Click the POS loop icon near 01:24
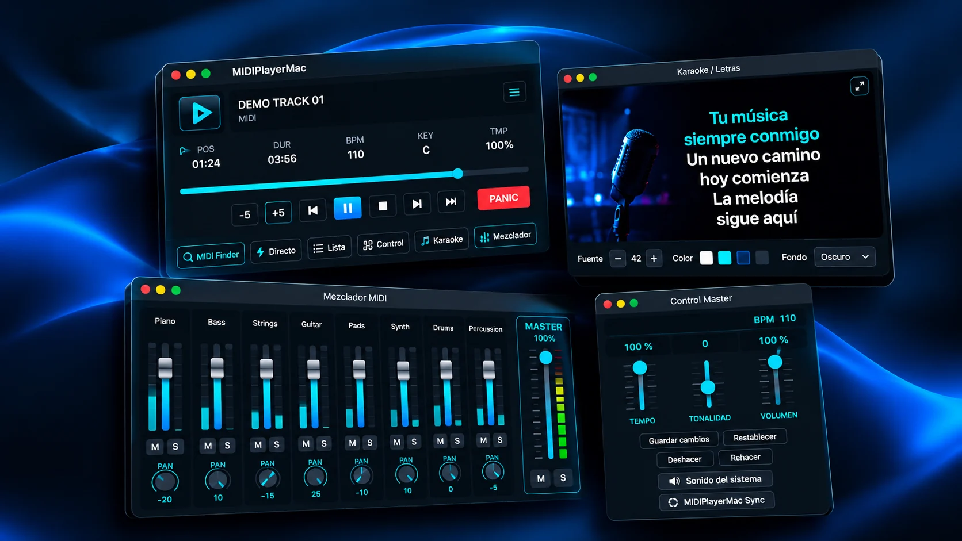This screenshot has height=541, width=962. [x=184, y=151]
